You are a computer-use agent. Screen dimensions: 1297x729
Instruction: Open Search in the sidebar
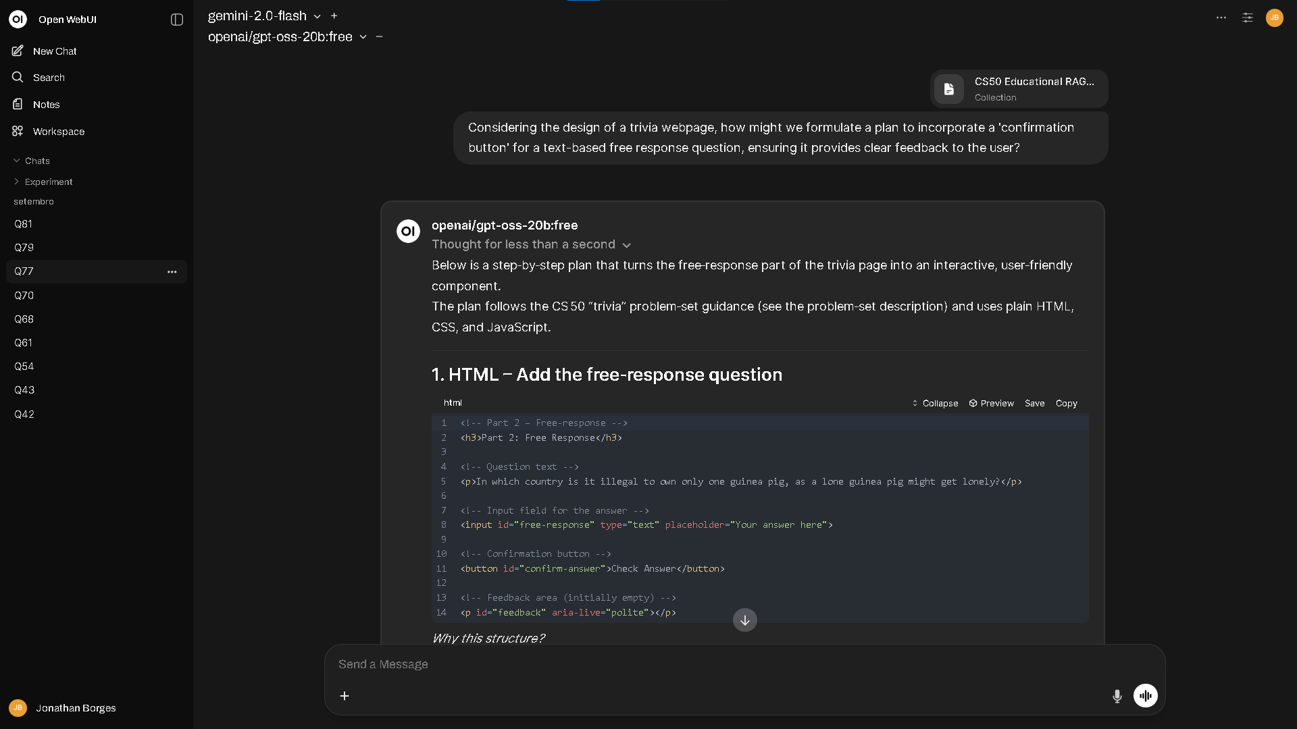48,77
